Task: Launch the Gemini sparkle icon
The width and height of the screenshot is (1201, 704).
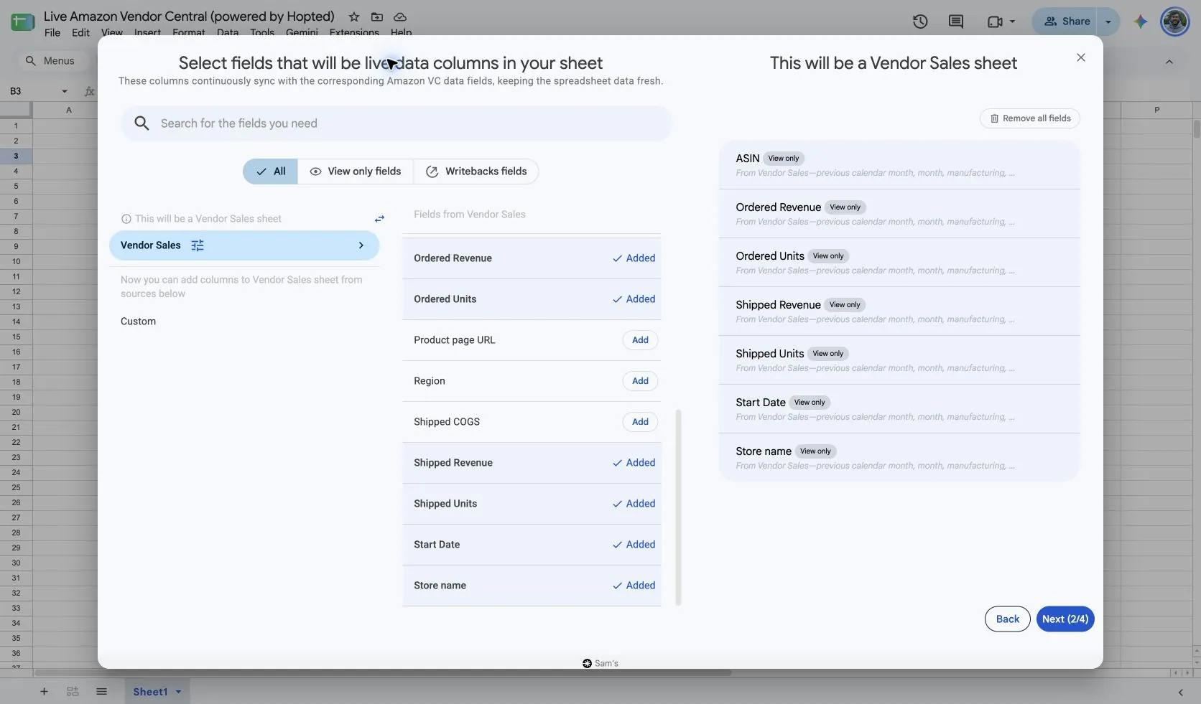Action: (x=1141, y=22)
